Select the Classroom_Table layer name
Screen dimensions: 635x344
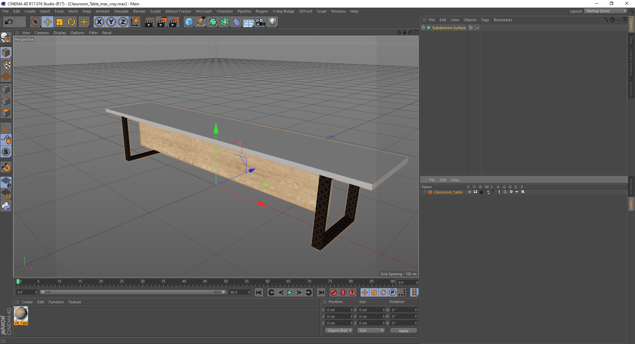click(448, 192)
